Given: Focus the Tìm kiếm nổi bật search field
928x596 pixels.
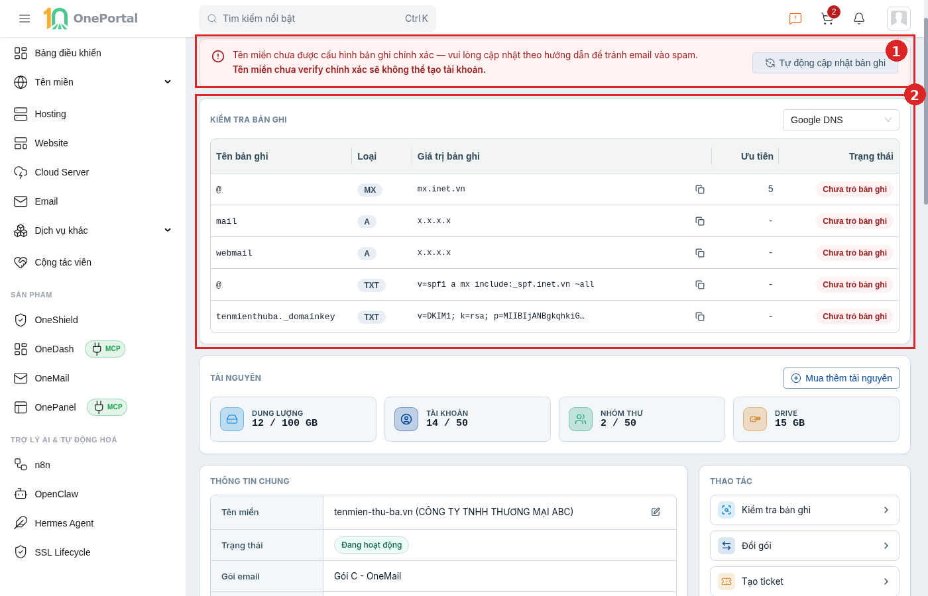Looking at the screenshot, I should pyautogui.click(x=318, y=19).
